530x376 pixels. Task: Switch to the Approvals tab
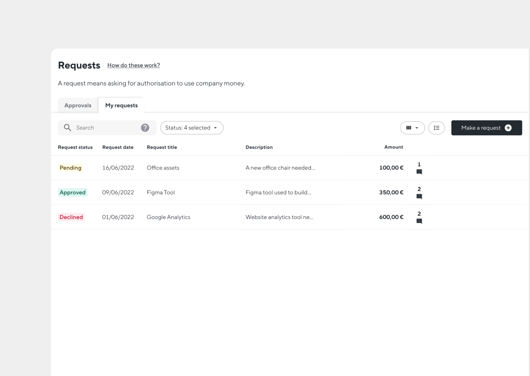tap(78, 105)
